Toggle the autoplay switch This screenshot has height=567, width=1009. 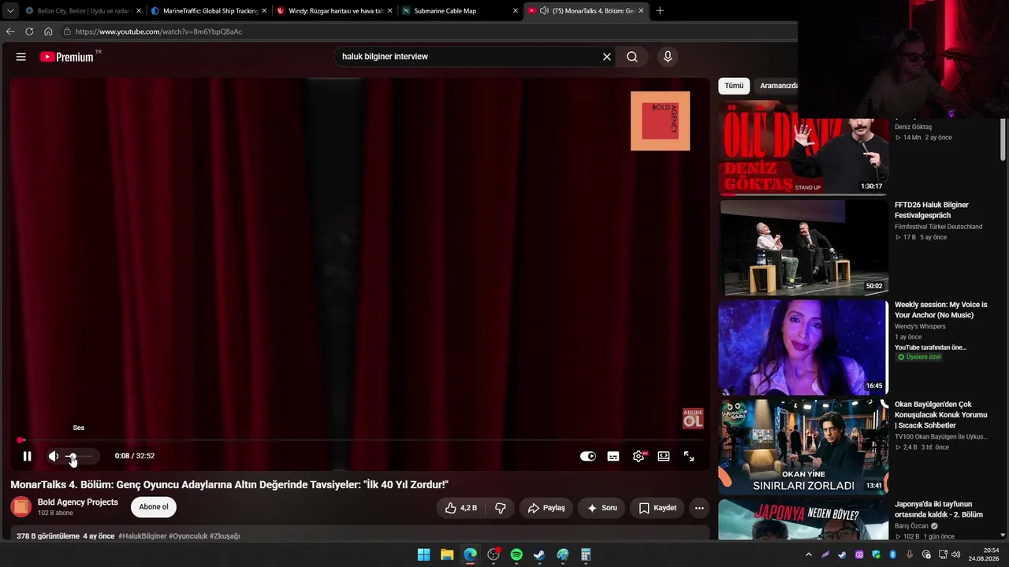(588, 456)
